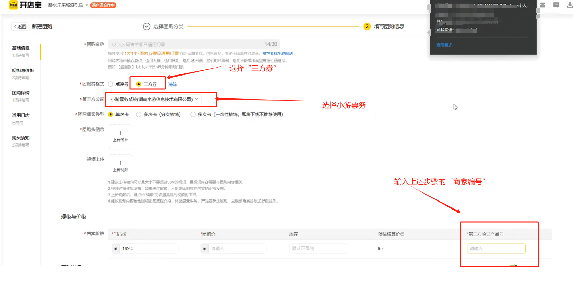Open the 推荐名称生成规则 link
This screenshot has width=573, height=284.
(x=277, y=54)
